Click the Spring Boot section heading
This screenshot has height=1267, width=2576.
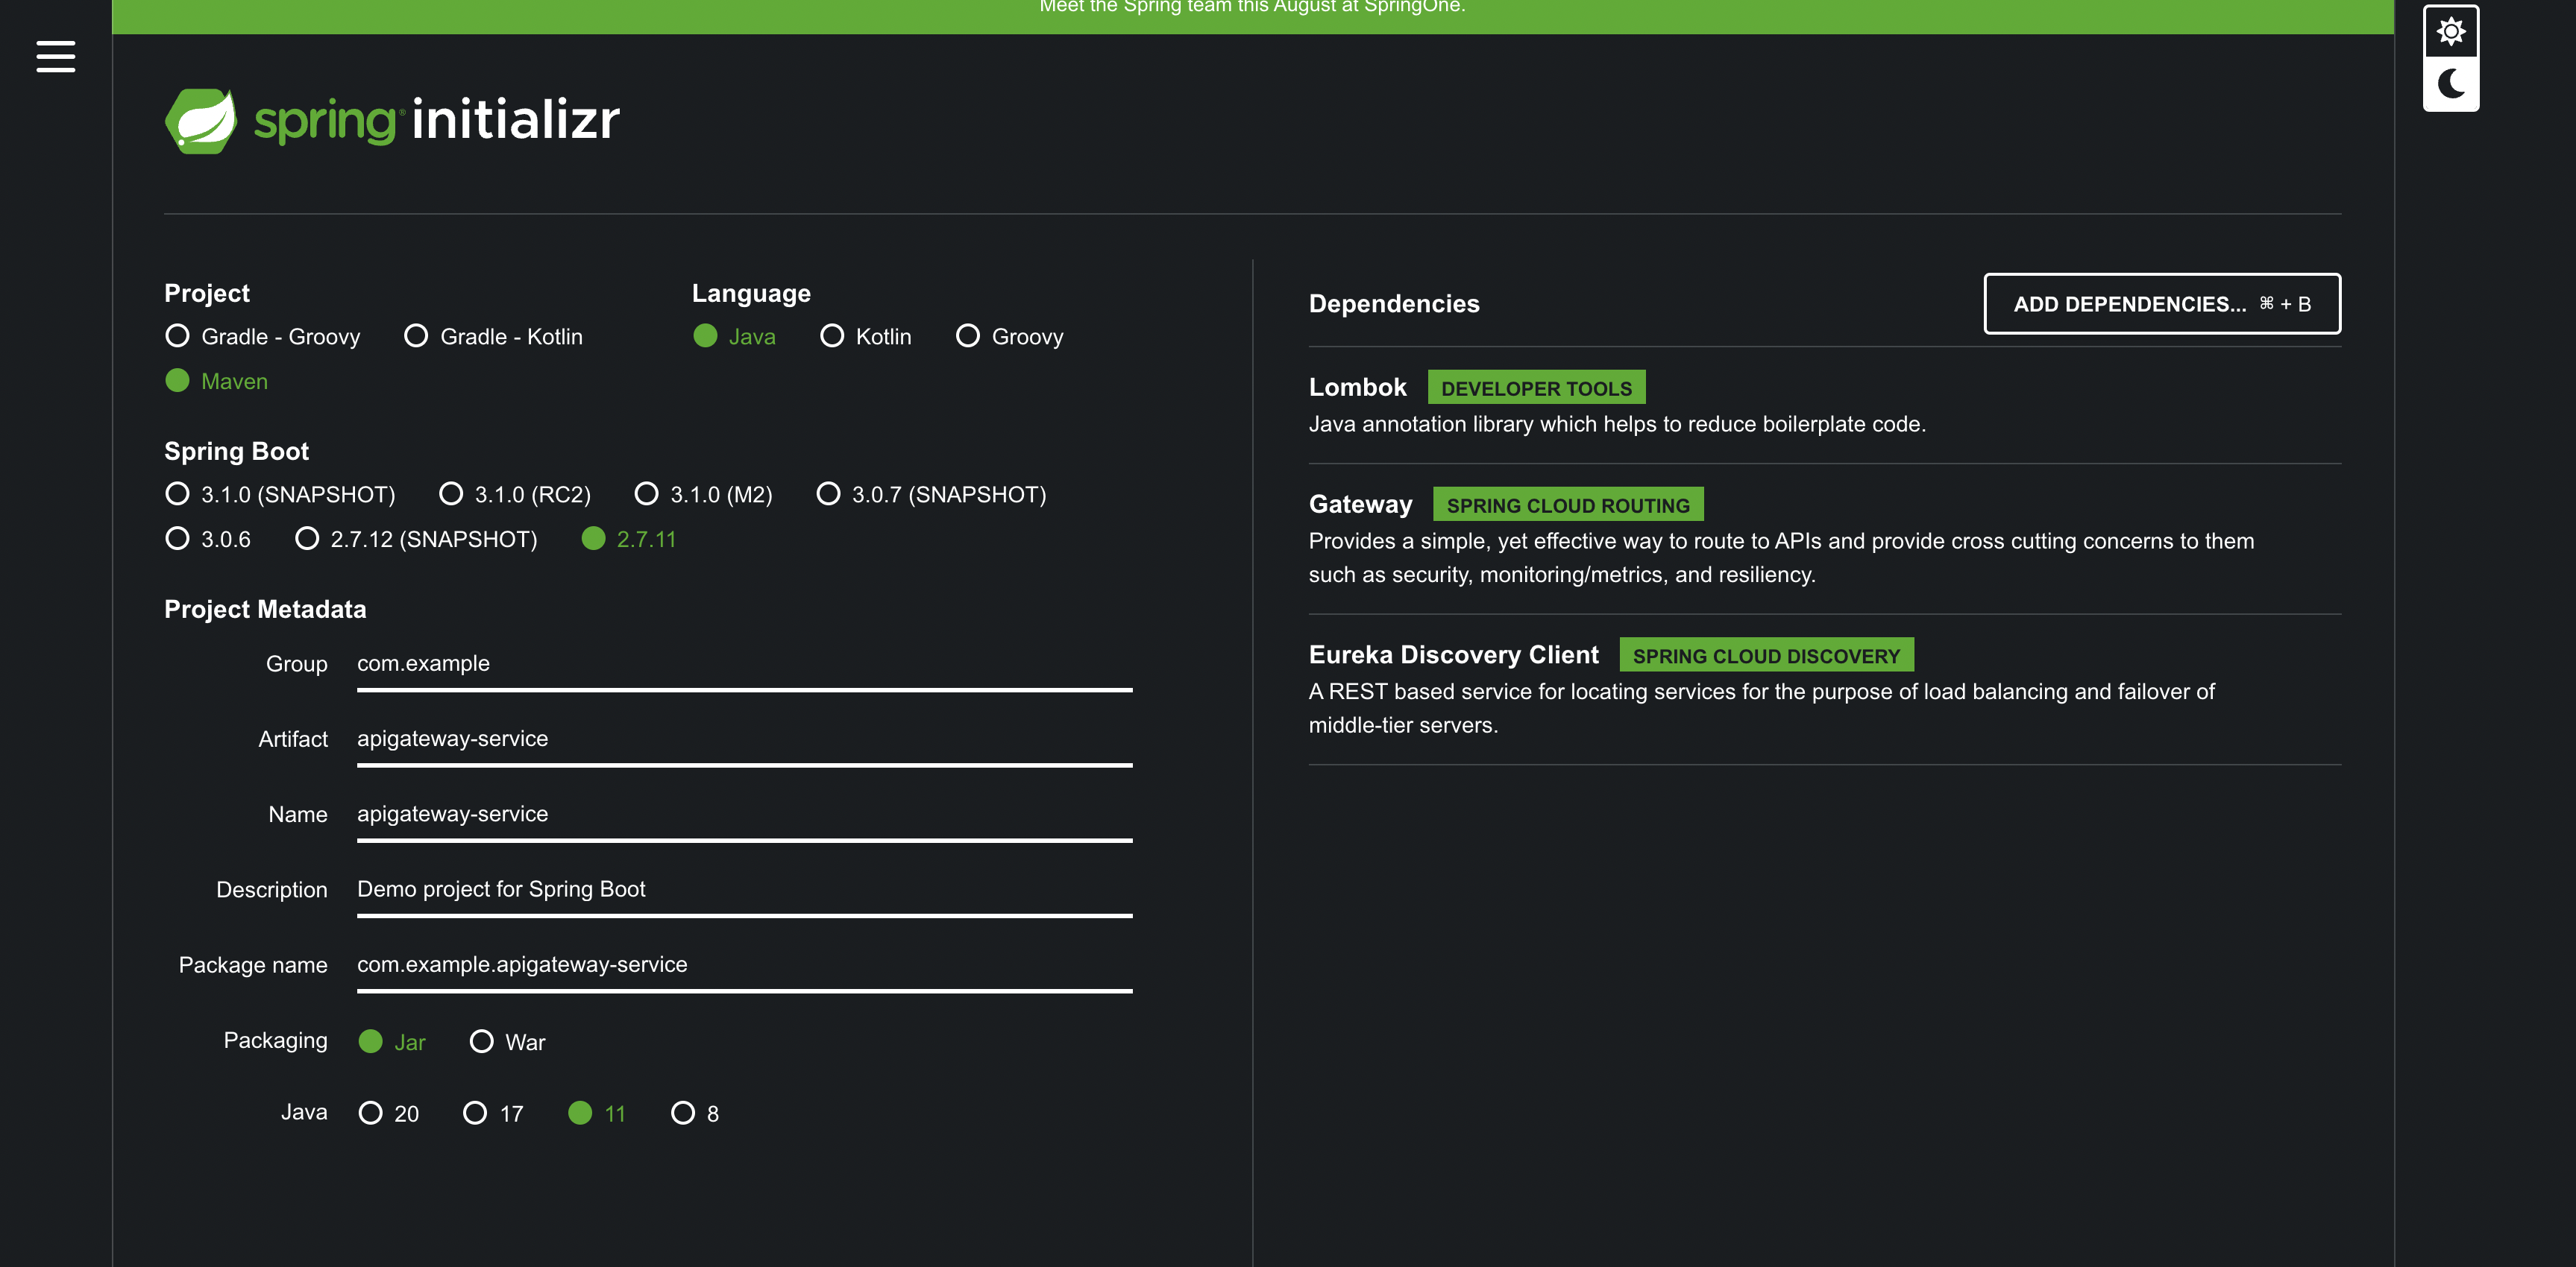point(236,452)
